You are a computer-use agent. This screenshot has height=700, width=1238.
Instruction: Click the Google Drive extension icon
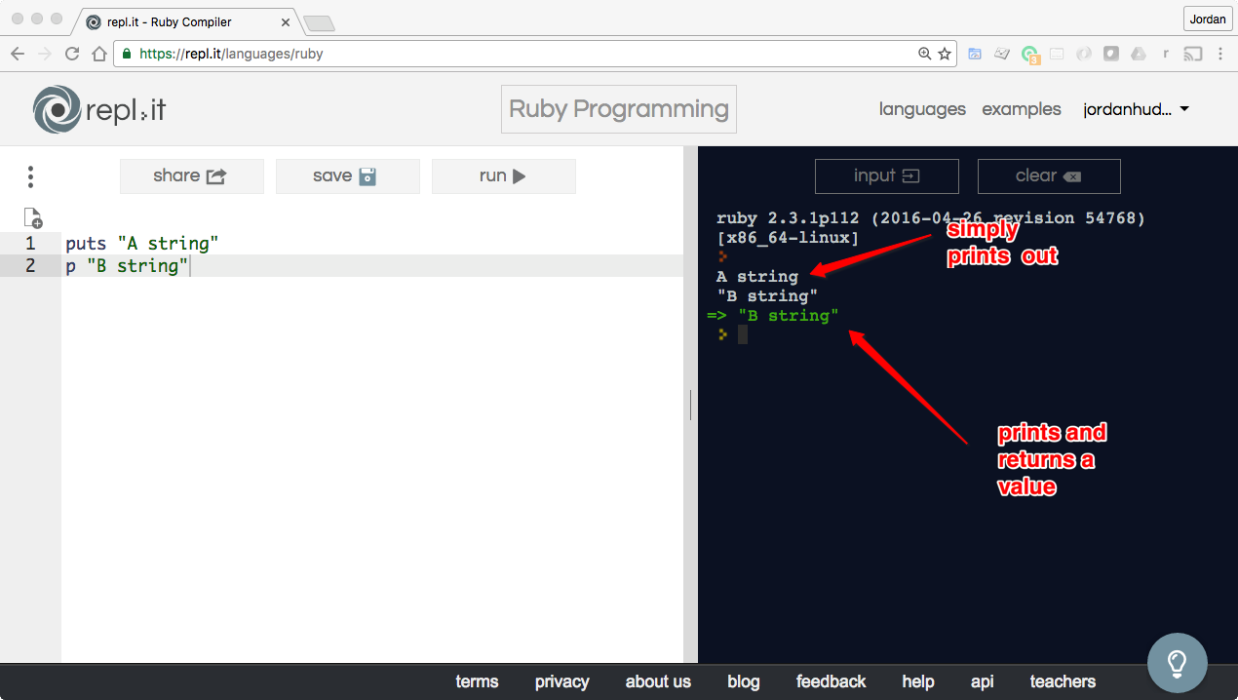(1138, 55)
